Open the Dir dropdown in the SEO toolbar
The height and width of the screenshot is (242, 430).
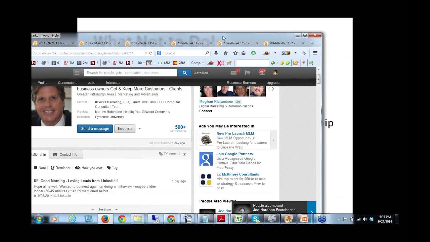click(x=141, y=63)
